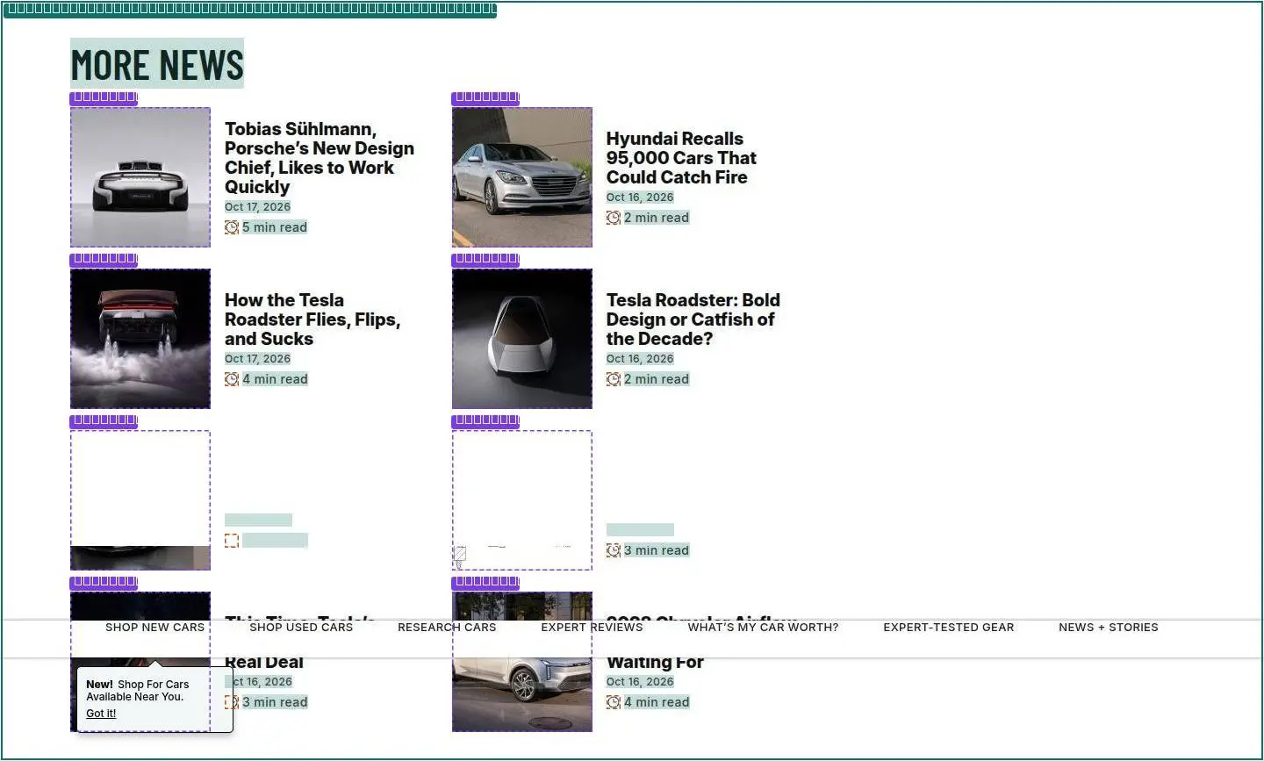The image size is (1264, 761).
Task: Click Oct 16, 2026 under Hyundai Recalls
Action: 640,197
